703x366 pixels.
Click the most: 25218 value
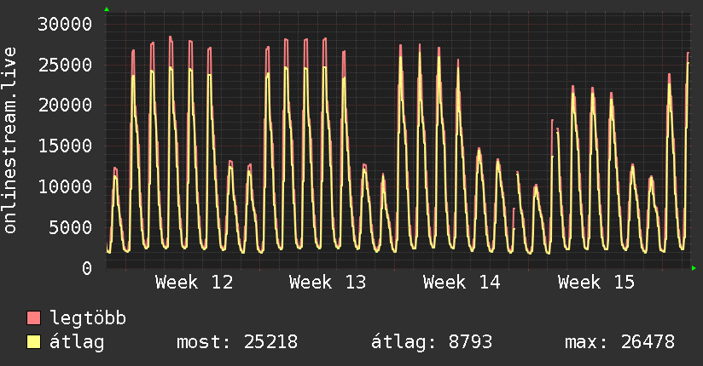[x=237, y=342]
